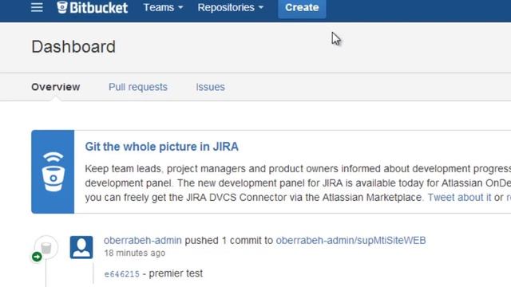The width and height of the screenshot is (511, 287).
Task: Select the Overview tab
Action: pos(56,87)
